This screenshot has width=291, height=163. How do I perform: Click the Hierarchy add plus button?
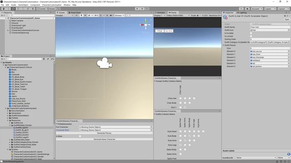[3, 15]
